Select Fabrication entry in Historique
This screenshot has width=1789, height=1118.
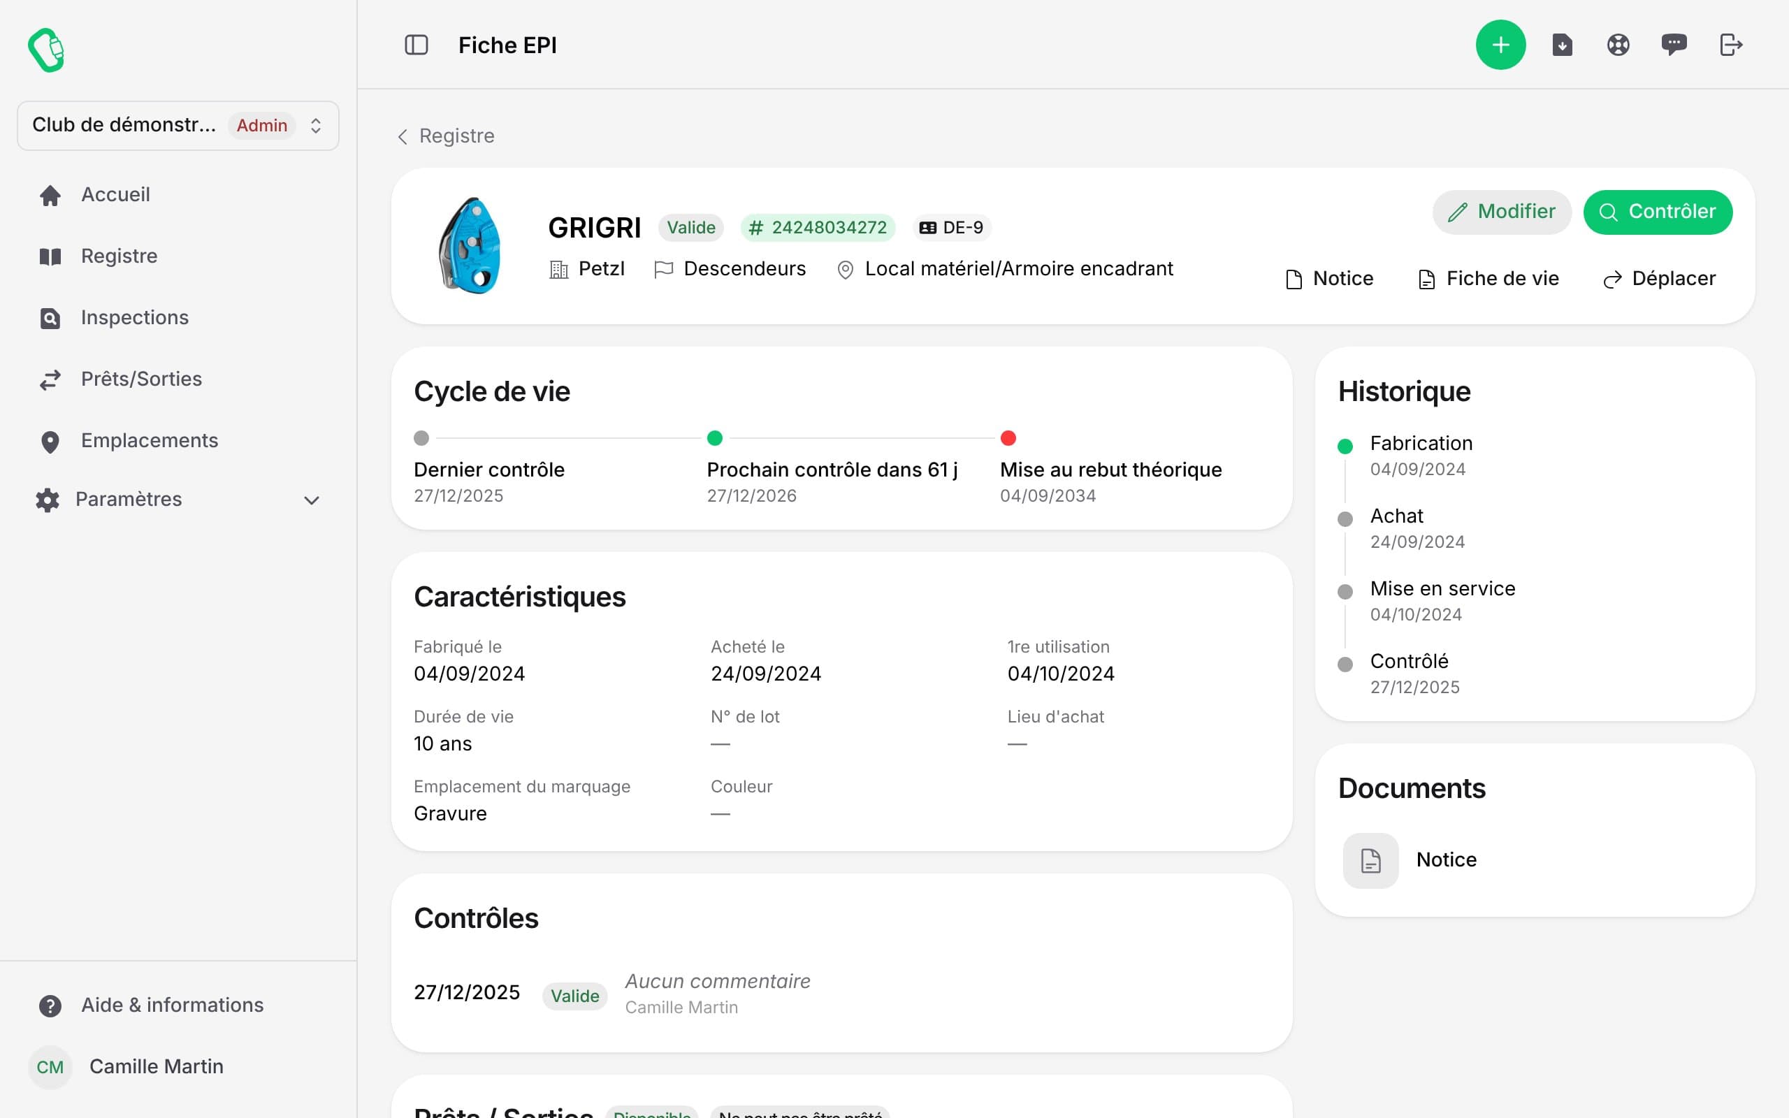coord(1421,455)
